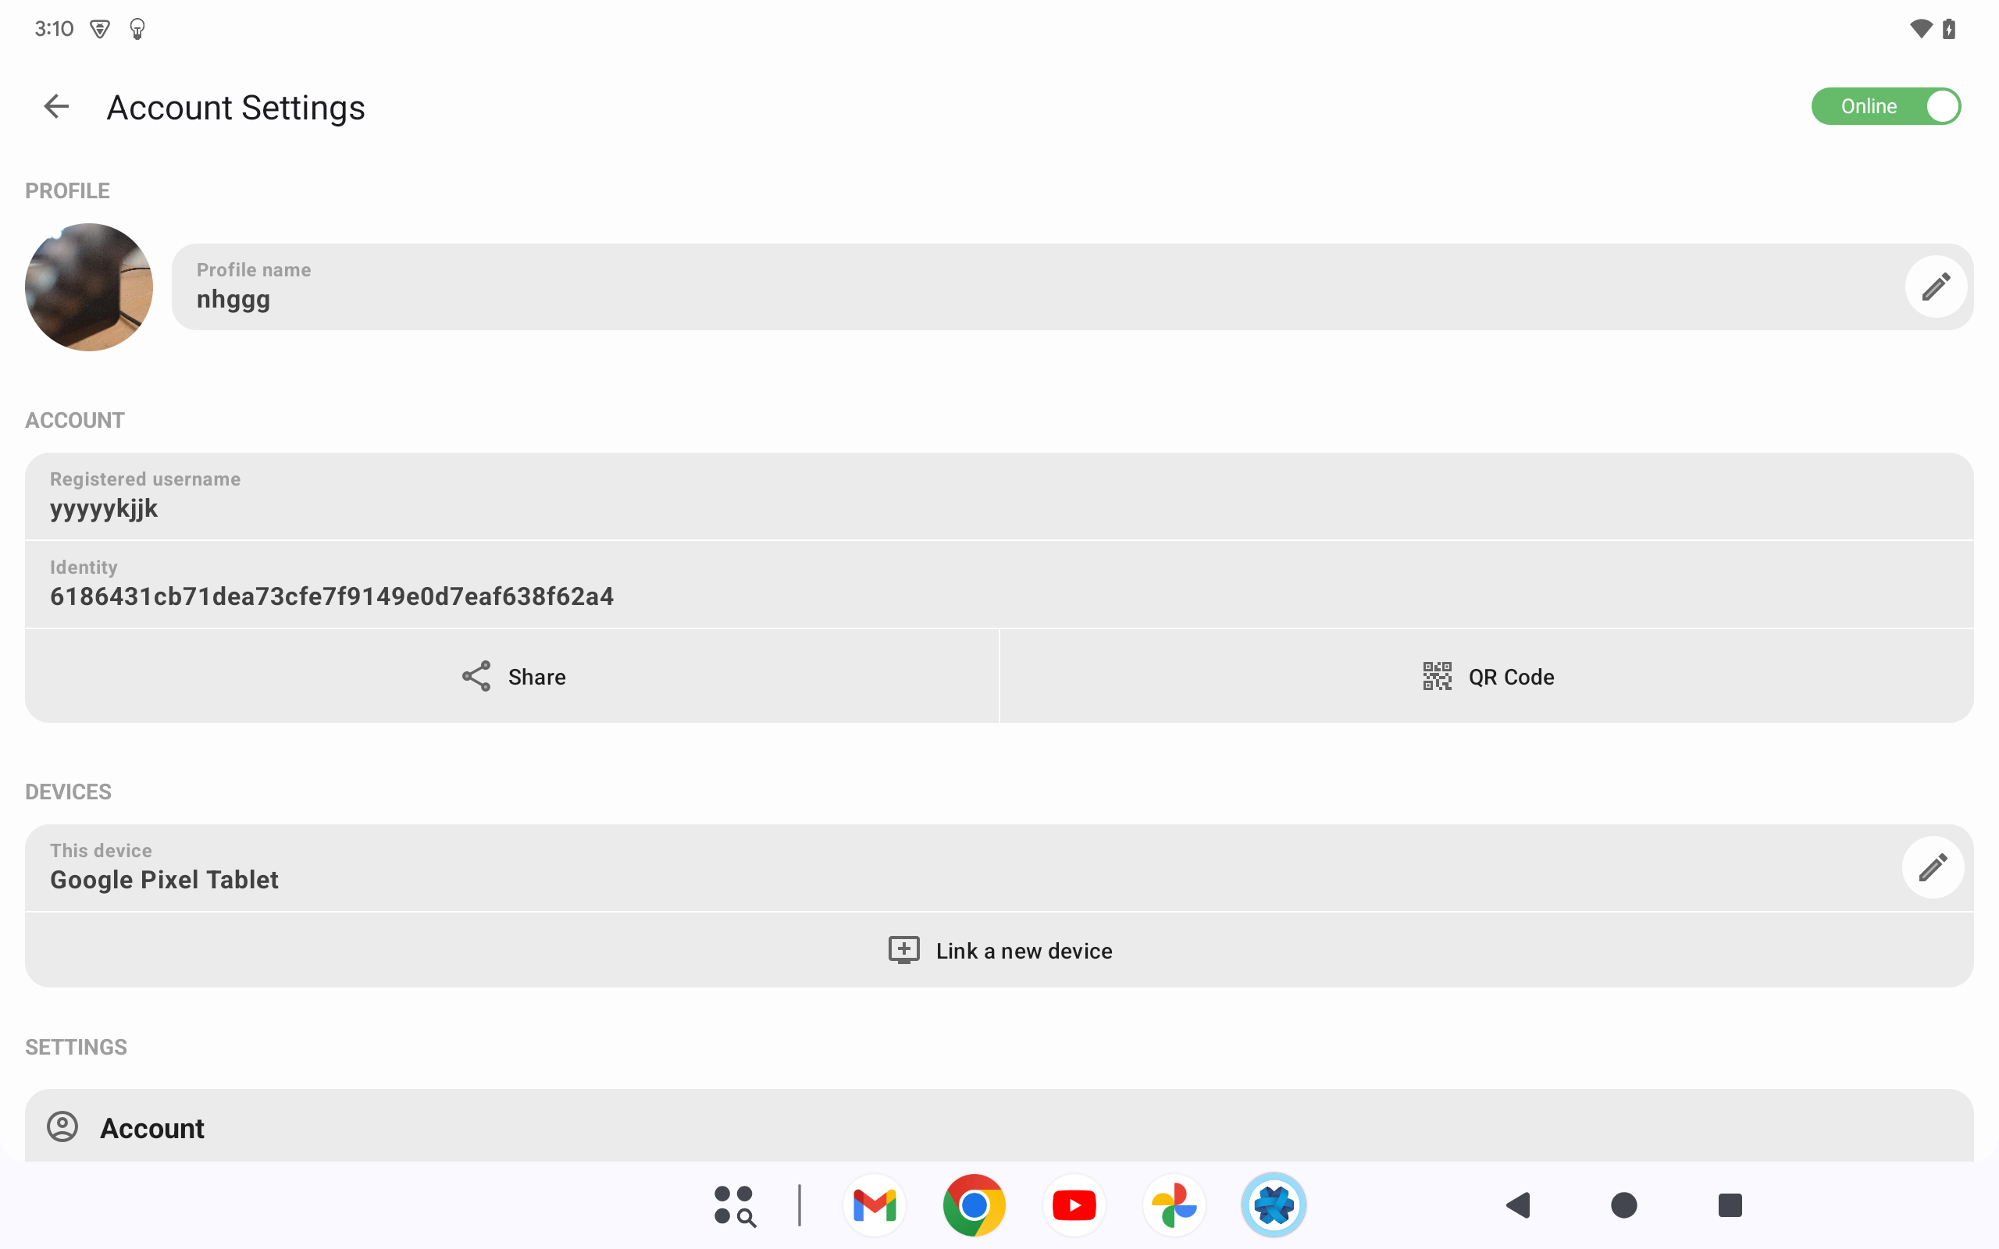Open the Account settings entry
This screenshot has height=1249, width=1999.
click(x=999, y=1126)
